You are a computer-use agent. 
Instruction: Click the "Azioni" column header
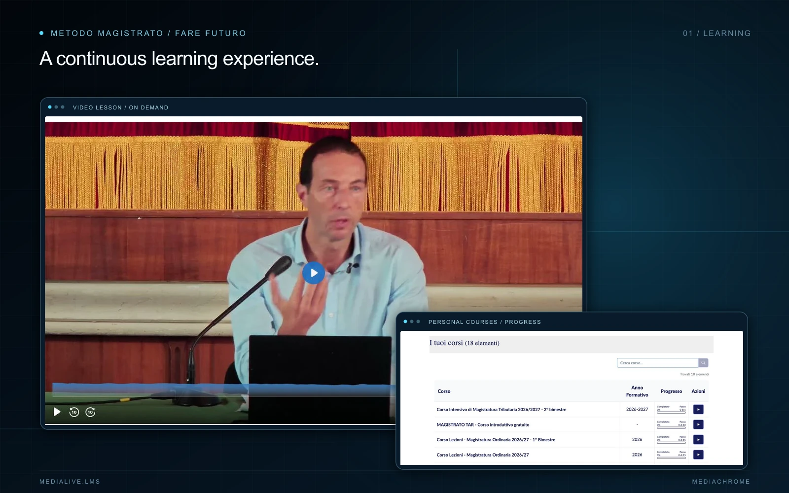[698, 391]
